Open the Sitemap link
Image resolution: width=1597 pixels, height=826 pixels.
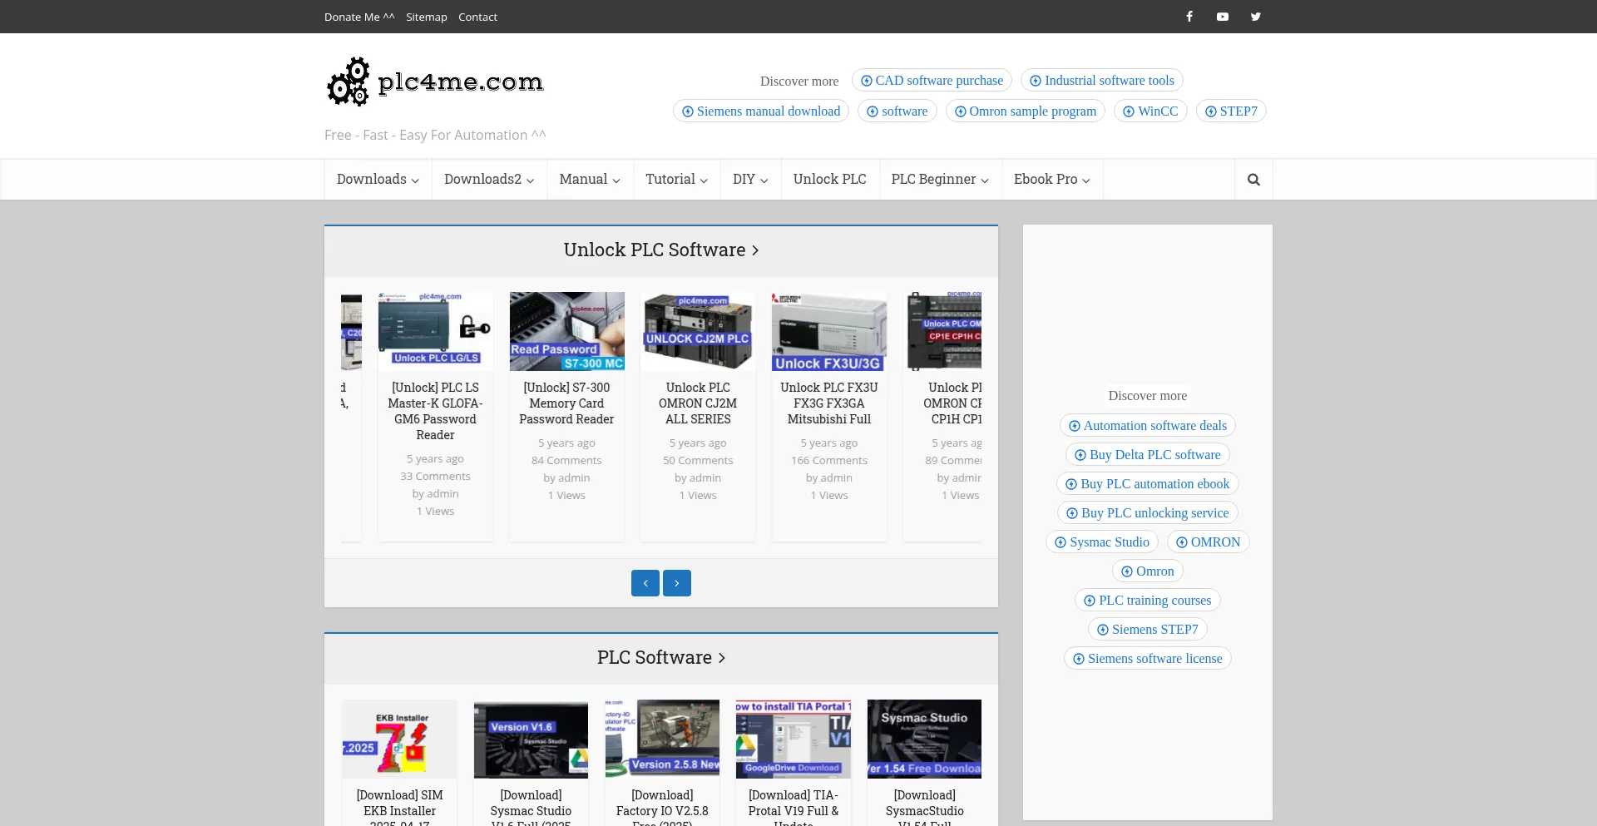426,17
